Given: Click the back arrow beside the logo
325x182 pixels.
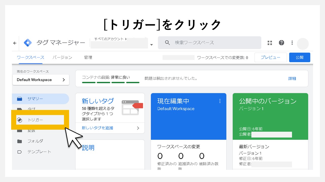Looking at the screenshot, I should click(14, 43).
